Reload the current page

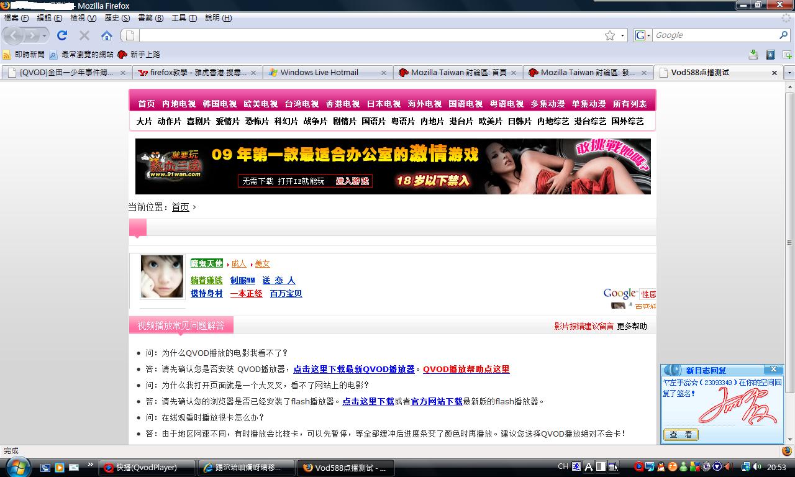tap(61, 35)
